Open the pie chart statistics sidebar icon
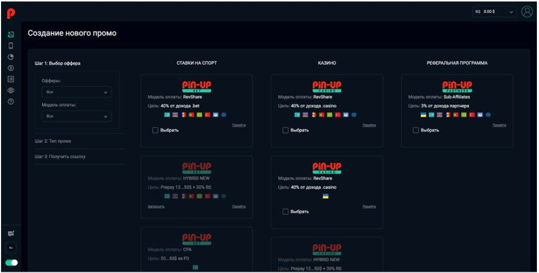539x273 pixels. [11, 57]
